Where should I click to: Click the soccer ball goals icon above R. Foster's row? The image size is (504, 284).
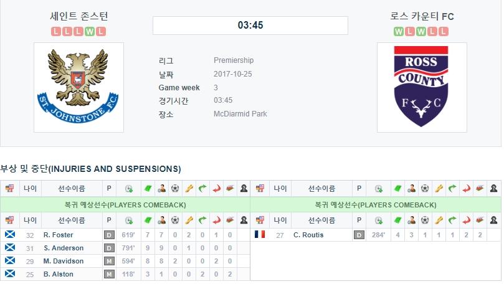click(x=175, y=220)
